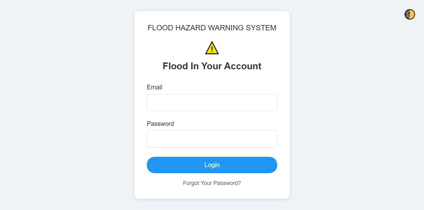Click the yellow warning triangle icon
Image resolution: width=424 pixels, height=210 pixels.
[212, 47]
